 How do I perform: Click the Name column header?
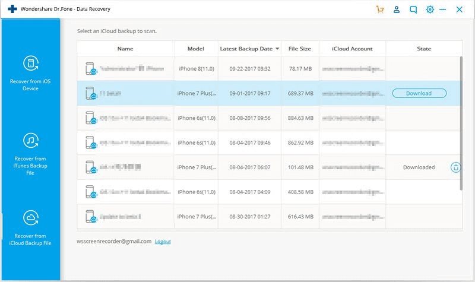pyautogui.click(x=125, y=49)
